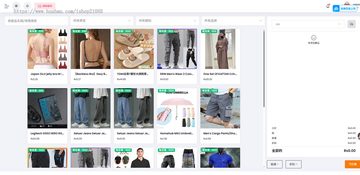Select the polo shirts product thumbnail
The width and height of the screenshot is (360, 175).
coord(134,158)
